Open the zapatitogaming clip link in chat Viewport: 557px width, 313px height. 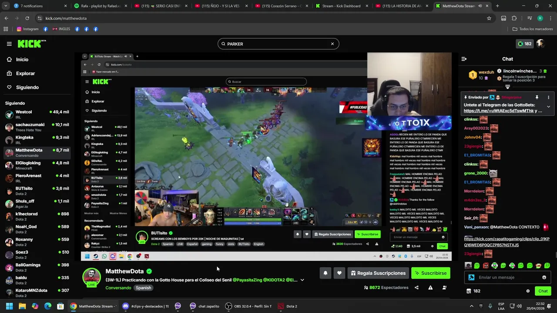(x=507, y=242)
